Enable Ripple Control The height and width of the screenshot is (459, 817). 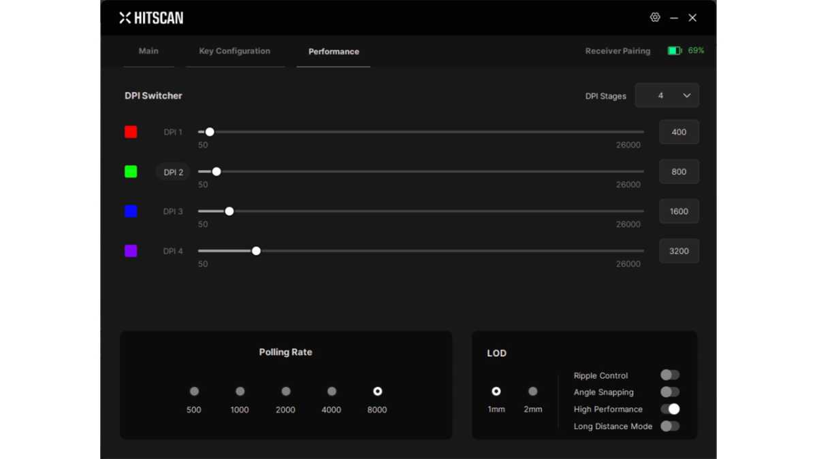(669, 375)
